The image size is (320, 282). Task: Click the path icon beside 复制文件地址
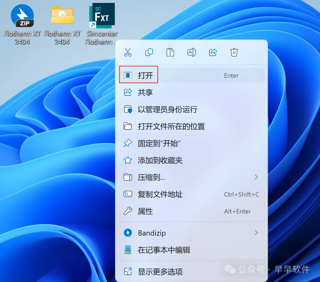pos(128,194)
